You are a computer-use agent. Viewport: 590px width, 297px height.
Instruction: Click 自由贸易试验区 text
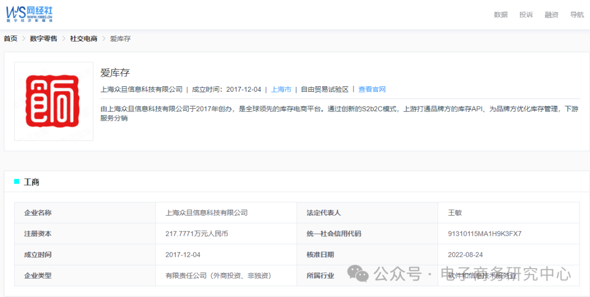pos(324,90)
